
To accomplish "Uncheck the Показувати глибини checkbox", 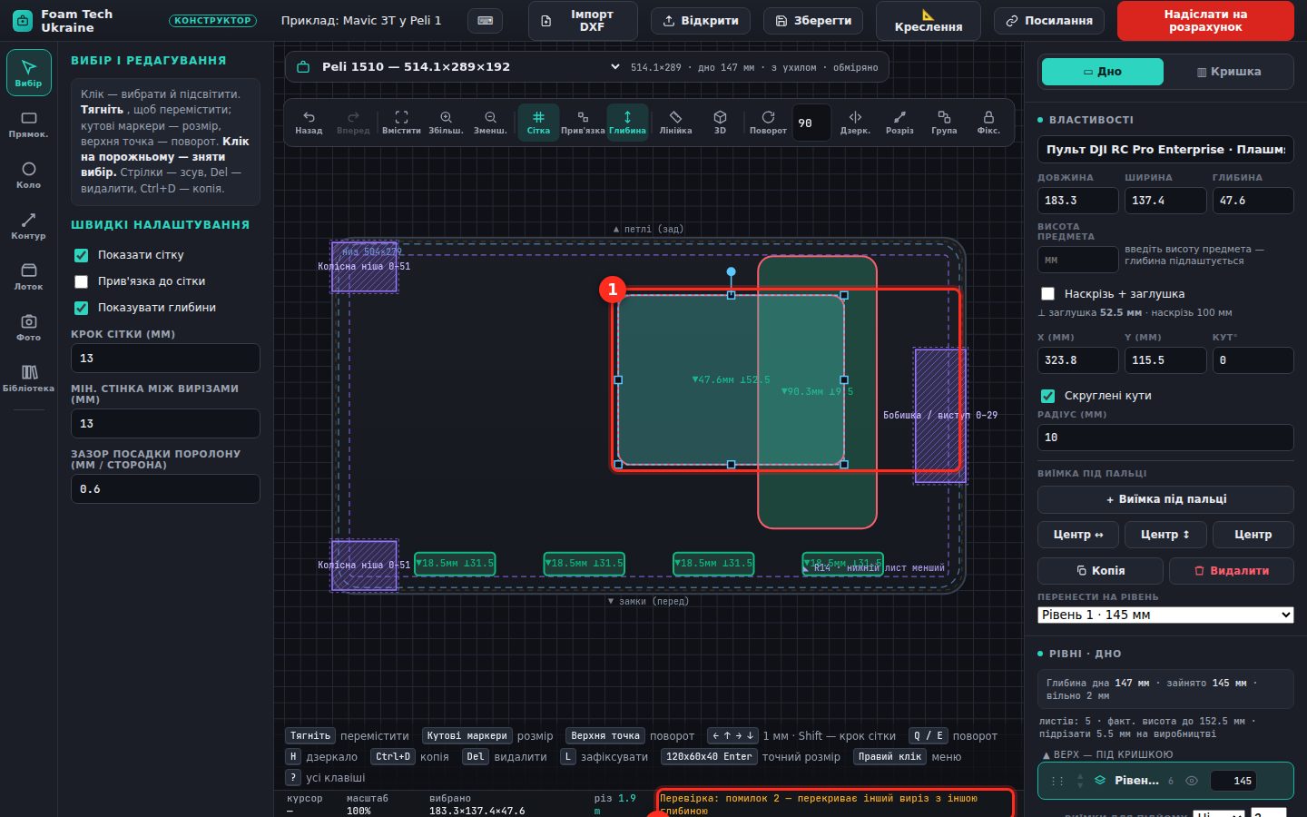I will coord(82,308).
